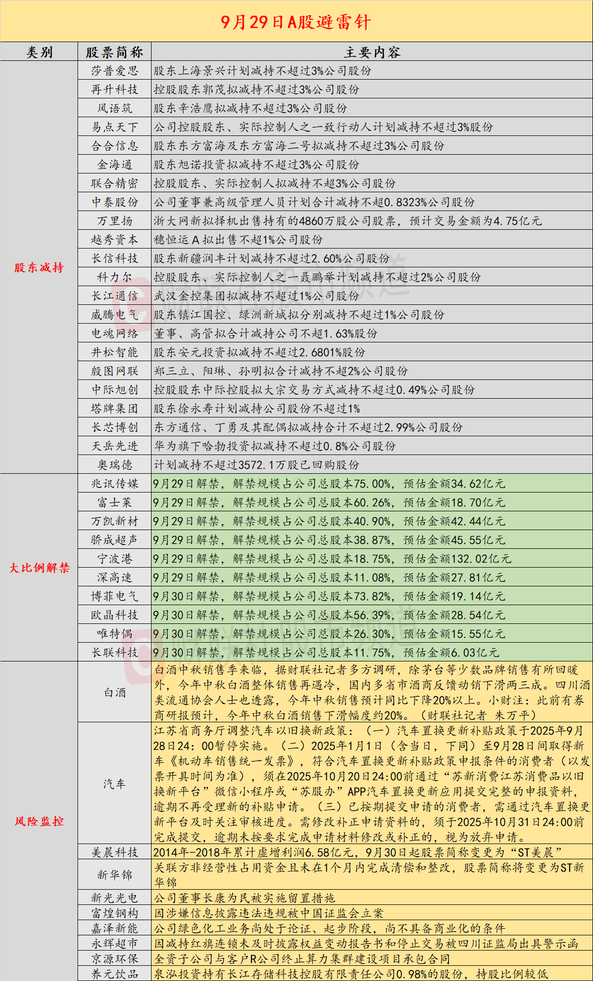Select stock name 塔牌集团

(x=115, y=408)
